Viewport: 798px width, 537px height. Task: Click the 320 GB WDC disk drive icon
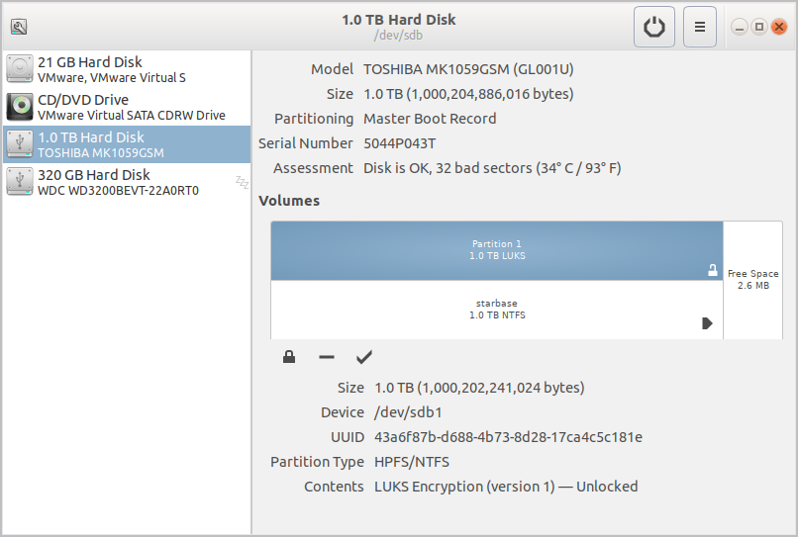coord(20,182)
